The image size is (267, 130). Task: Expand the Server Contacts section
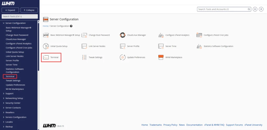(x=4, y=108)
